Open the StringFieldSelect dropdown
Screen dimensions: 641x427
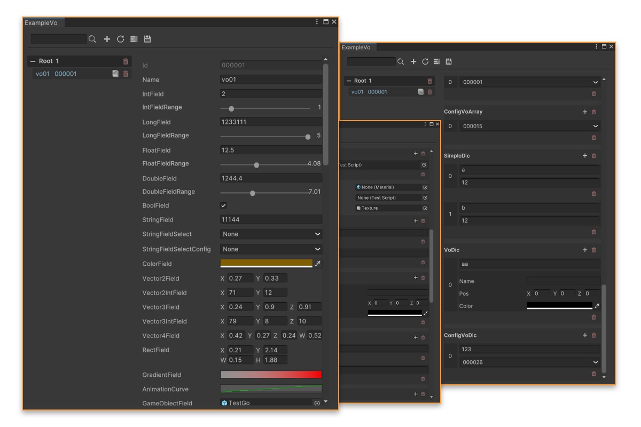click(x=271, y=234)
